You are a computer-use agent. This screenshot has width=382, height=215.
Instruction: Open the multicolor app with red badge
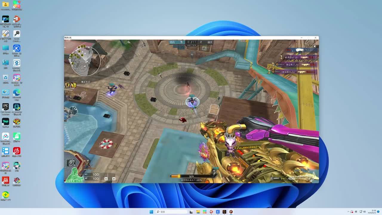tap(17, 4)
